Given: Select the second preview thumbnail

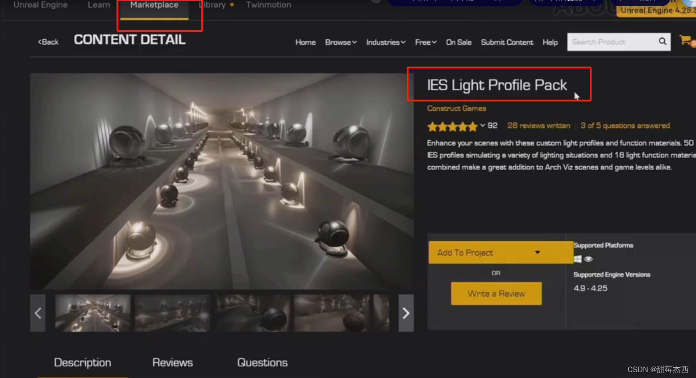Looking at the screenshot, I should point(172,313).
